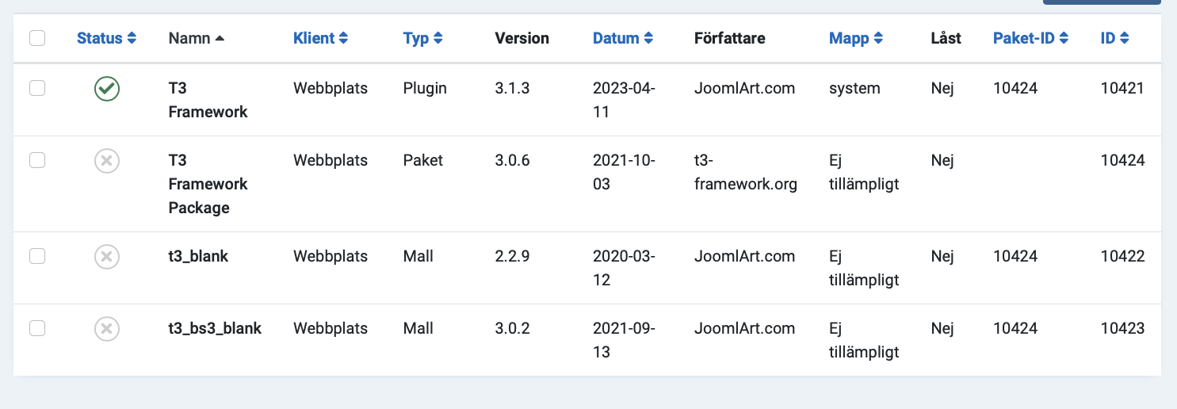Image resolution: width=1177 pixels, height=409 pixels.
Task: Enable the t3_blank template status icon
Action: 107,257
